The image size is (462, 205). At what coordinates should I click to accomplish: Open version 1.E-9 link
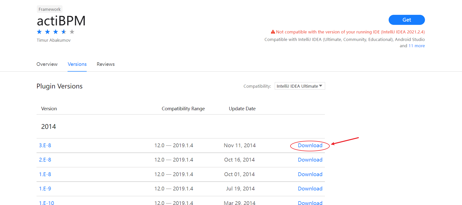click(45, 189)
